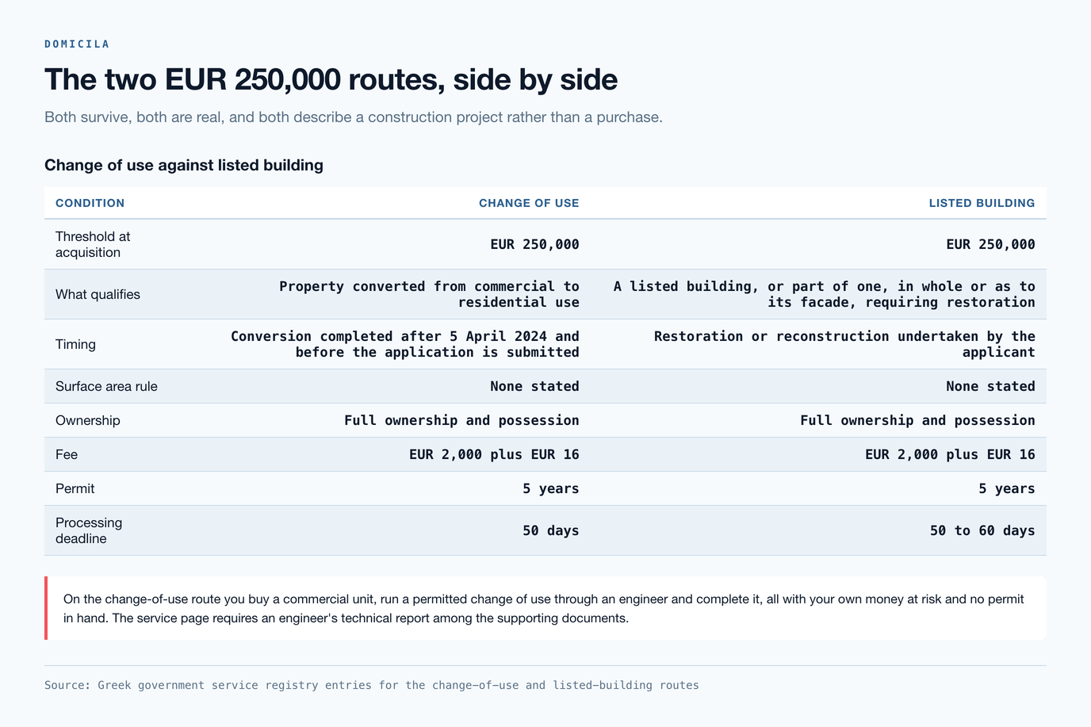Click the '50 to 60 days' value

[x=982, y=530]
